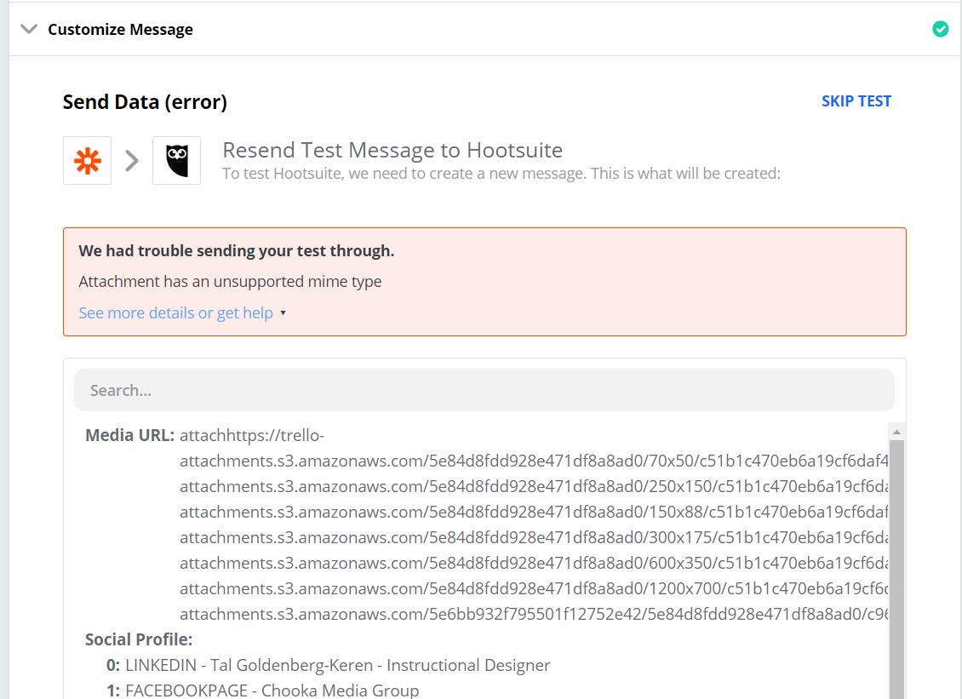Open See more details or get help
962x699 pixels.
coord(175,313)
